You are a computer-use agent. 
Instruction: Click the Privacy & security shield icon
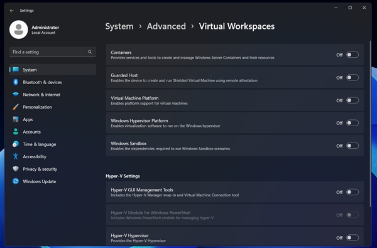coord(16,169)
